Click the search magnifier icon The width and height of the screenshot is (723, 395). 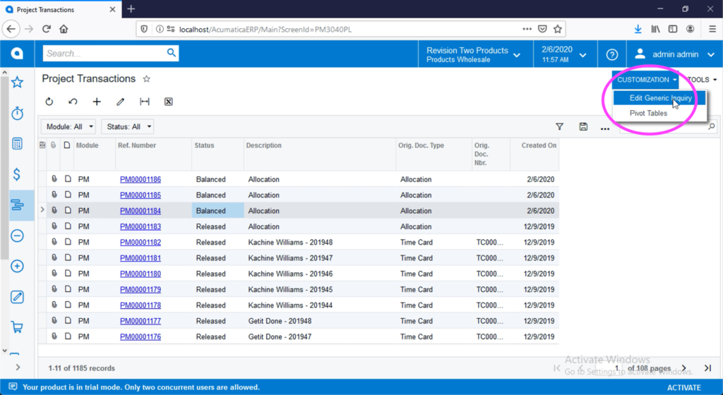click(x=171, y=53)
